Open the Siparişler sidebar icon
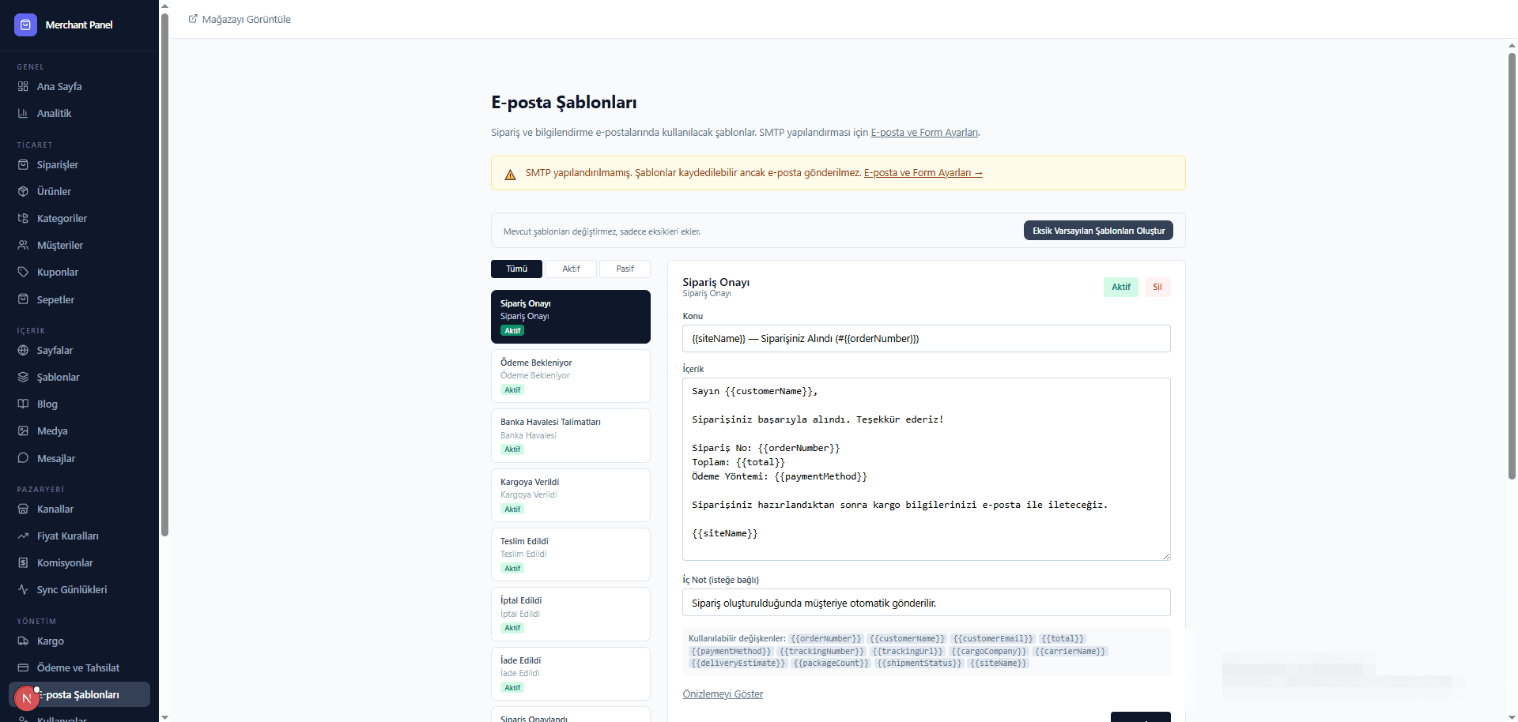 click(23, 165)
